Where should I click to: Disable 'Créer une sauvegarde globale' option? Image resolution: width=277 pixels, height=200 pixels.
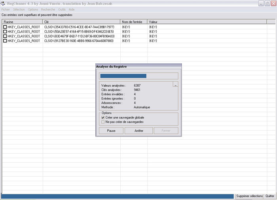click(x=103, y=118)
